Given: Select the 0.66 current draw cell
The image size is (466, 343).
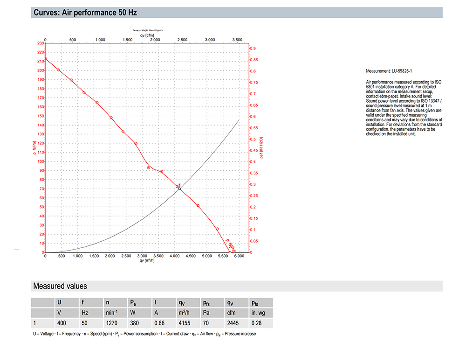Looking at the screenshot, I should pyautogui.click(x=160, y=323).
